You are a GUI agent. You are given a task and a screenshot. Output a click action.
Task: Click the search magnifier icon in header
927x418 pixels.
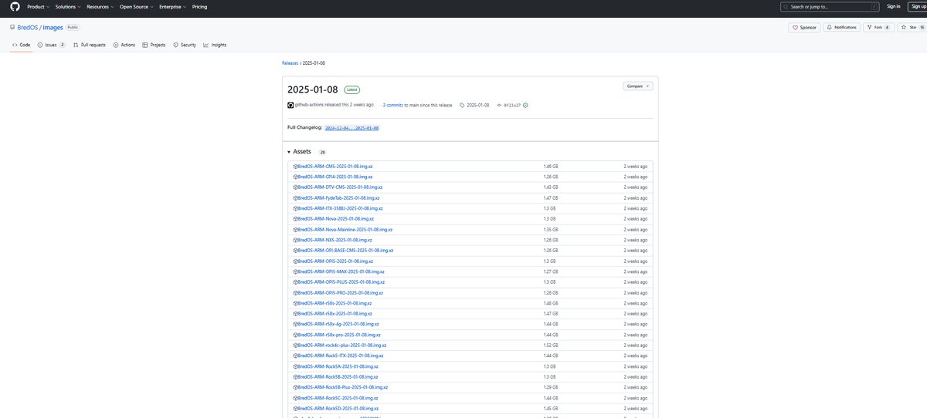pyautogui.click(x=786, y=6)
